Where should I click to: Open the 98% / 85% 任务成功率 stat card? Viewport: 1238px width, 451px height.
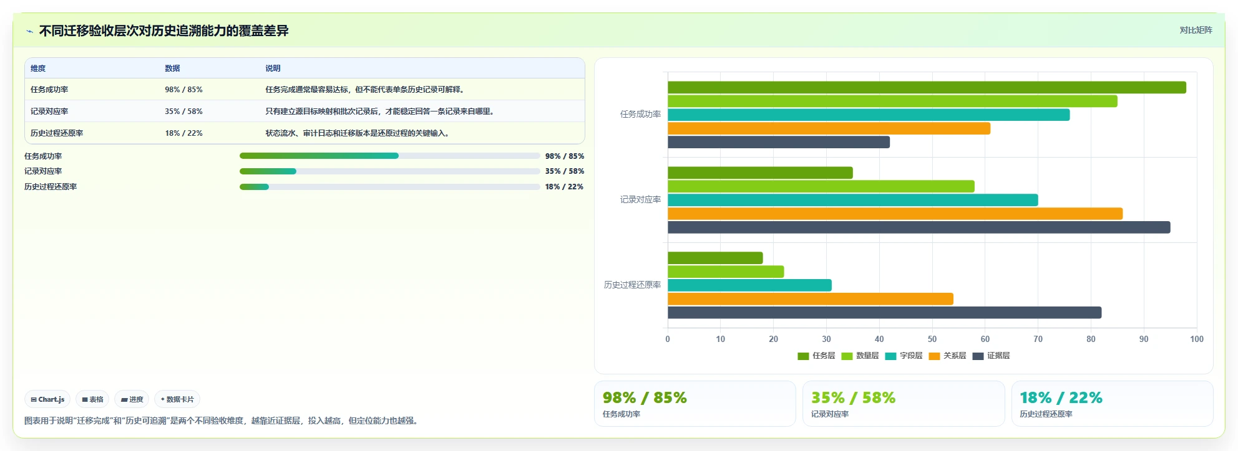[x=695, y=404]
